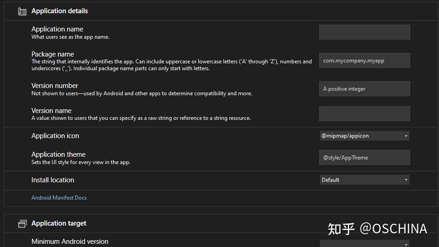
Task: Click 'Not shown to users' version number description
Action: pyautogui.click(x=142, y=93)
